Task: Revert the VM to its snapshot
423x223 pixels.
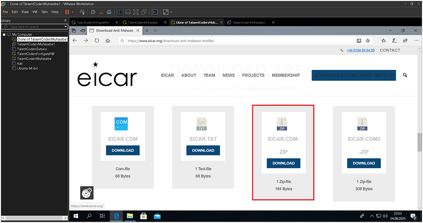Action: (101, 12)
